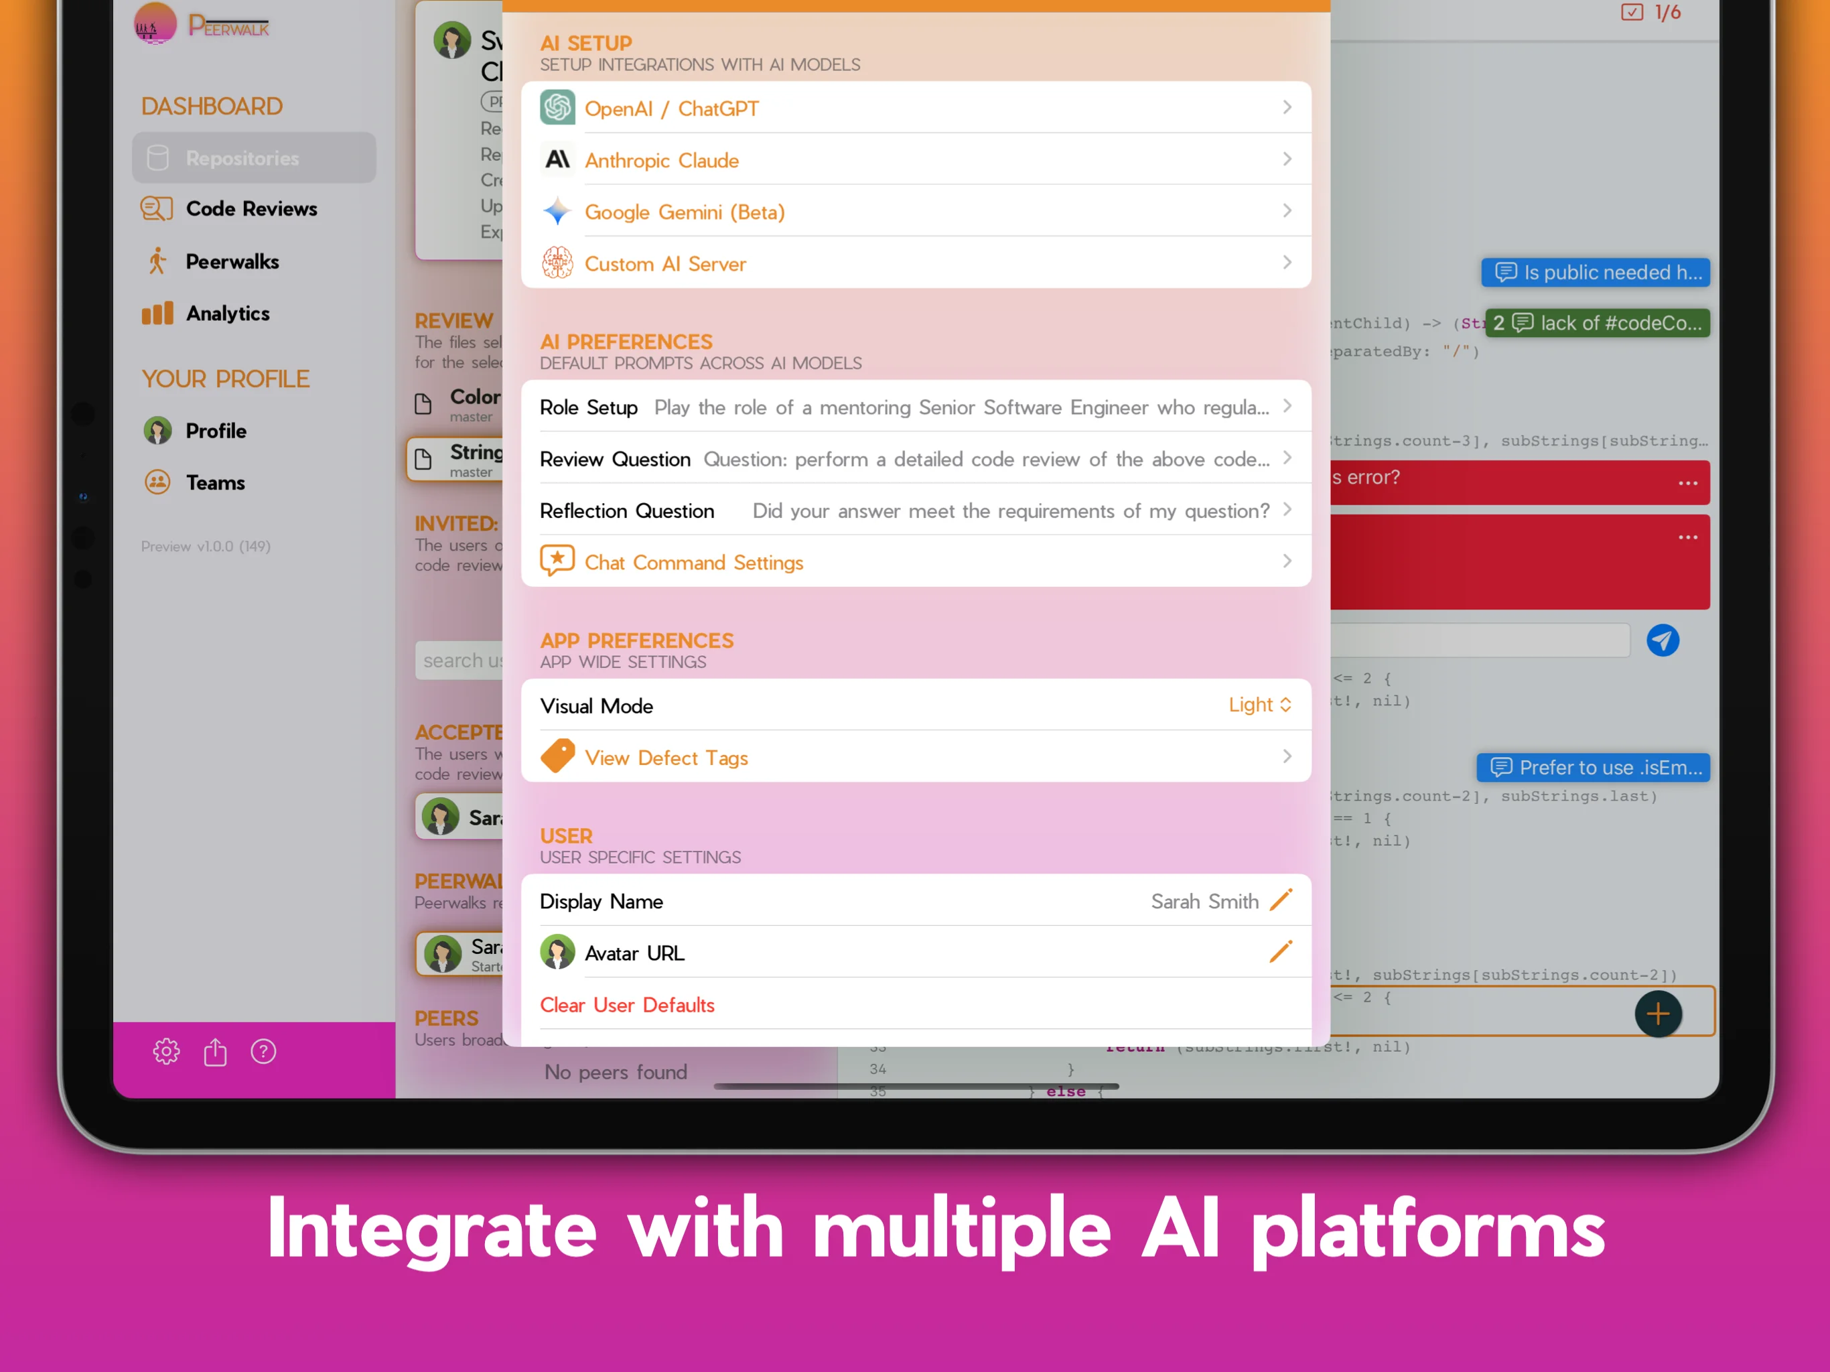The width and height of the screenshot is (1830, 1372).
Task: Click the Analytics bar chart icon
Action: pos(157,313)
